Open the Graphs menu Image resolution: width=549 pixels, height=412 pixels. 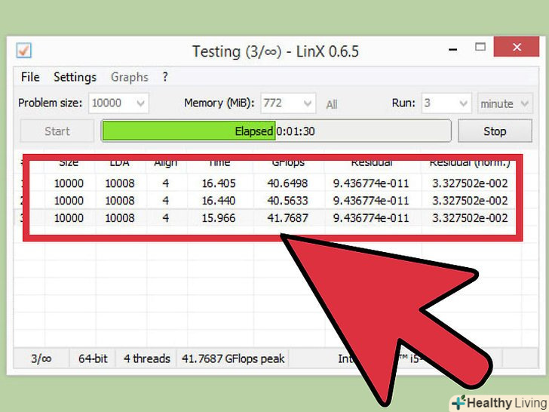pos(130,77)
